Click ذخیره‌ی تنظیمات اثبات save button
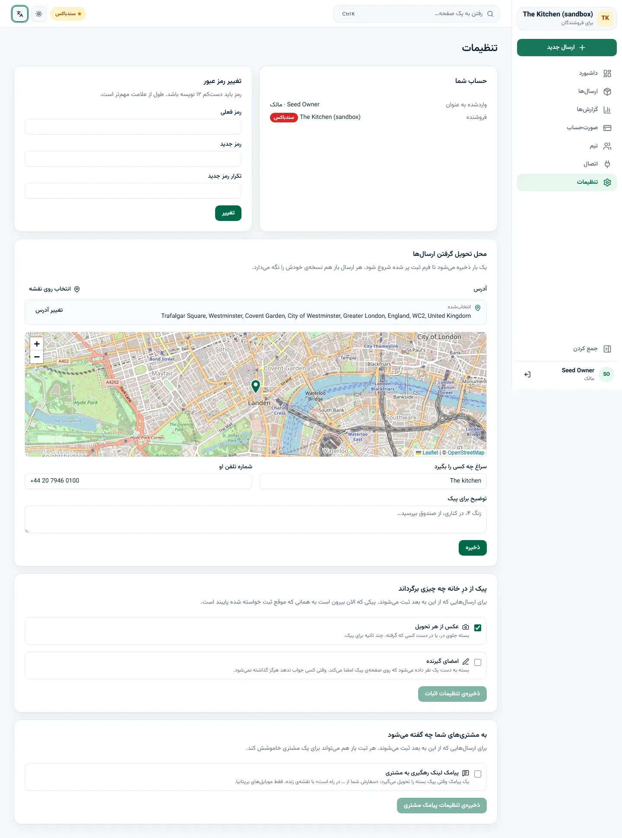 [452, 694]
